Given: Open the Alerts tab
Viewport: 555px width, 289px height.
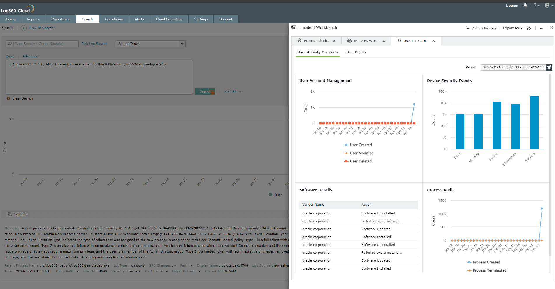Looking at the screenshot, I should coord(139,19).
